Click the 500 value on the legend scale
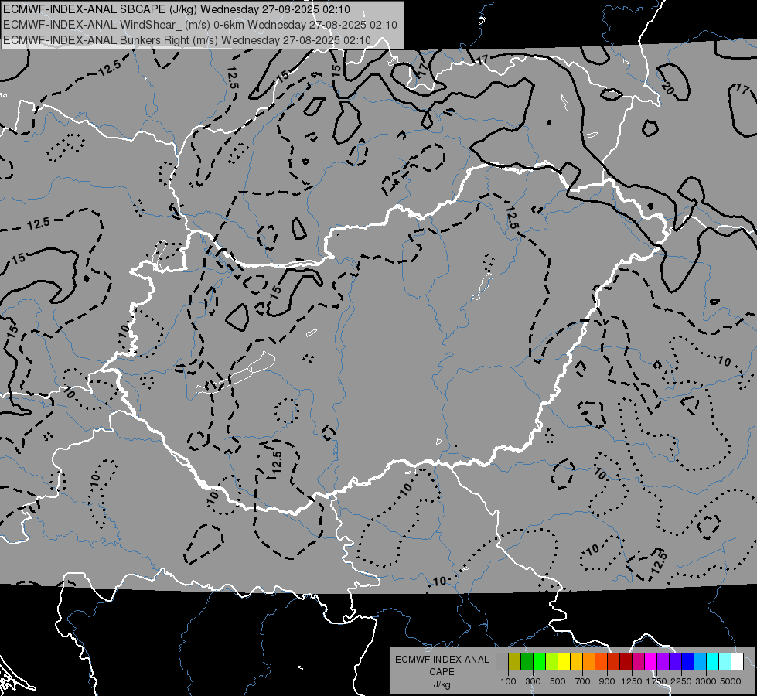Viewport: 757px width, 696px height. pos(558,681)
